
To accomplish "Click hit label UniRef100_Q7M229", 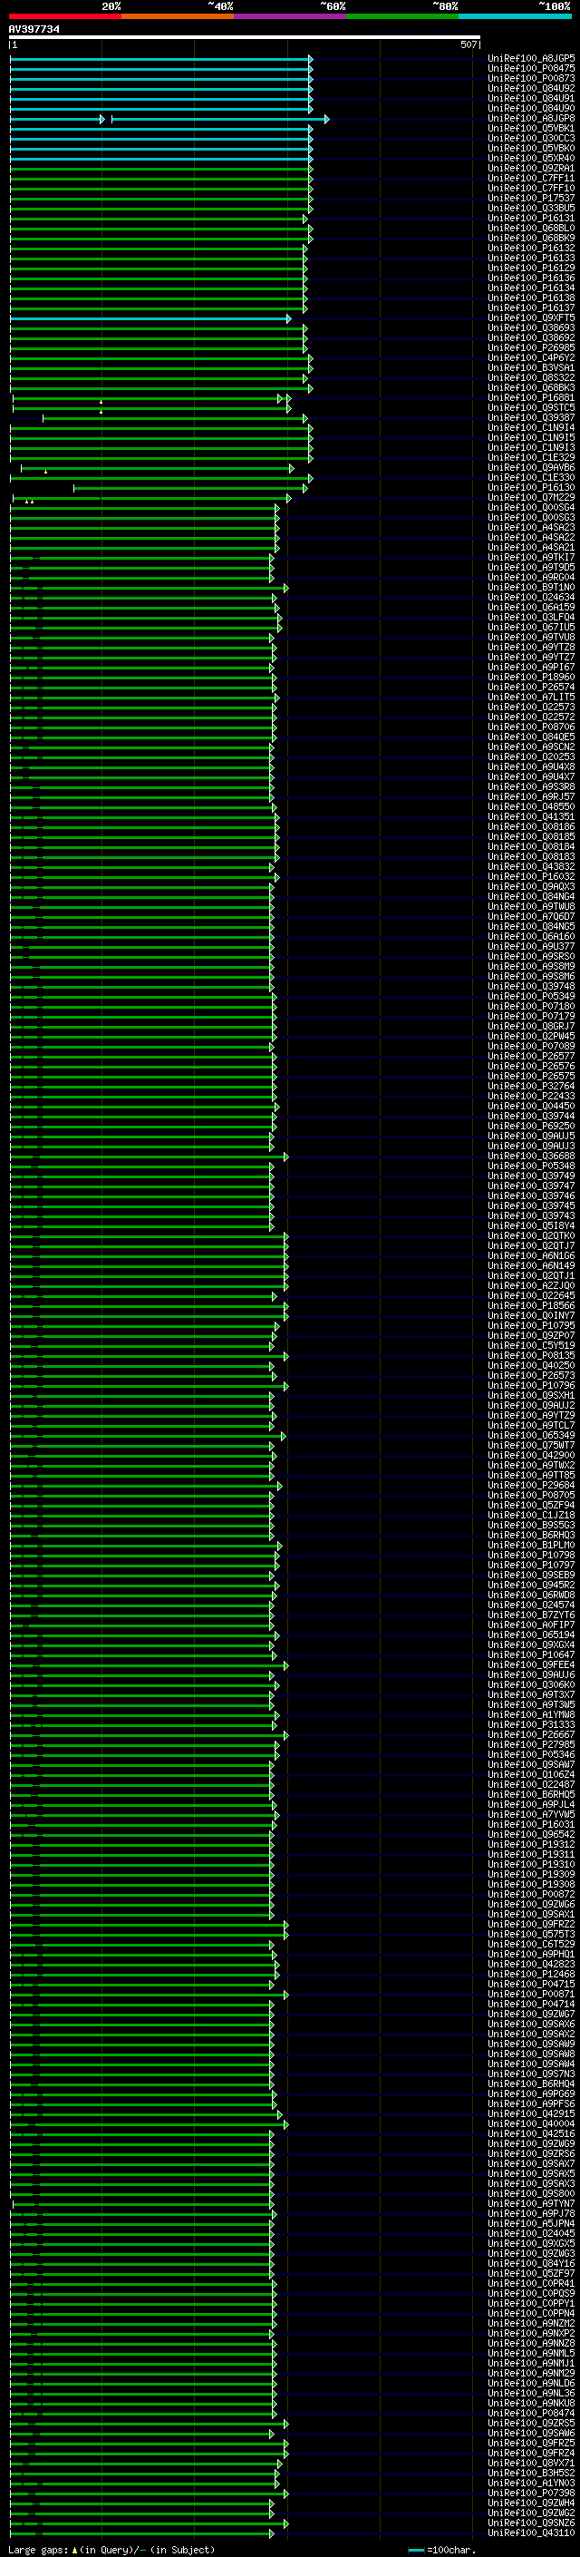I will tap(530, 497).
